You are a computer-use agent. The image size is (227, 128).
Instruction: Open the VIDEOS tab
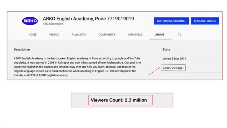point(54,35)
